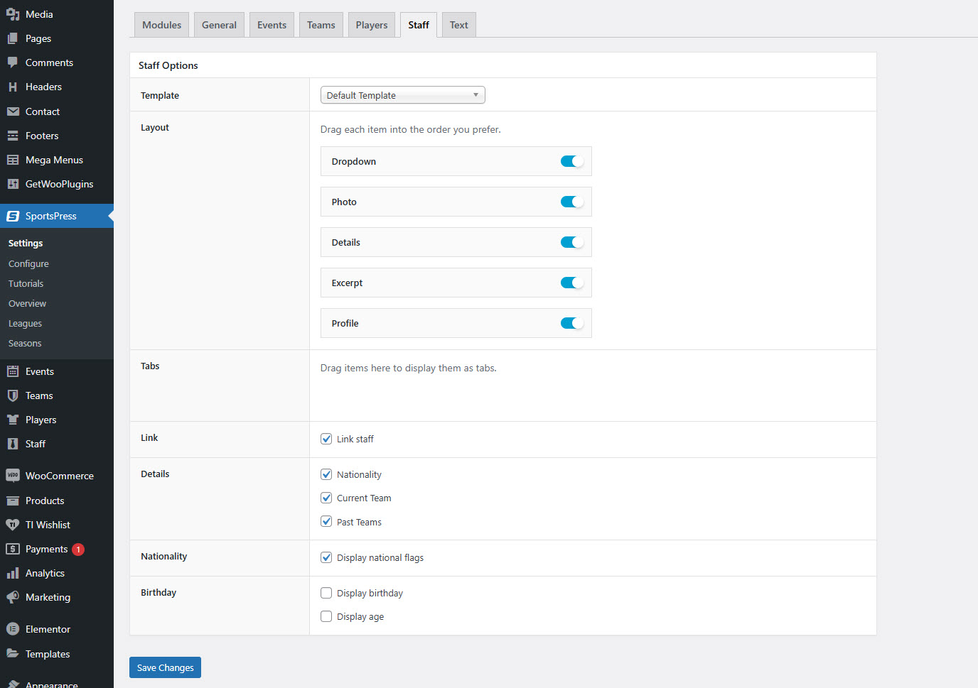Open Appearance in the sidebar
The image size is (978, 688).
[x=52, y=684]
